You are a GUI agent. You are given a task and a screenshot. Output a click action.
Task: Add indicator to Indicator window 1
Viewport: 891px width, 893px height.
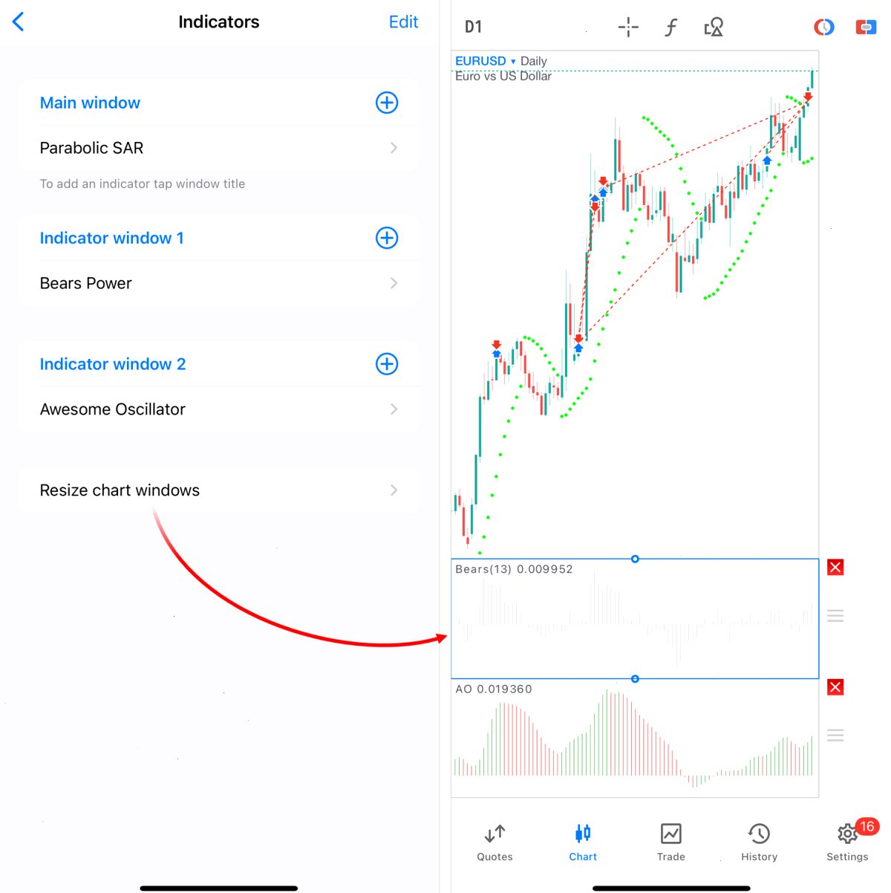point(387,238)
